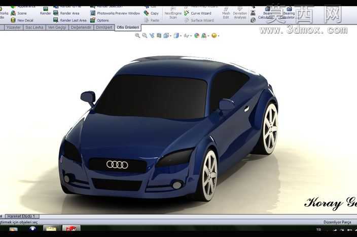Click the Apply Scene icon in the view toolbar
Screen dimensions: 357x237
tap(204, 35)
